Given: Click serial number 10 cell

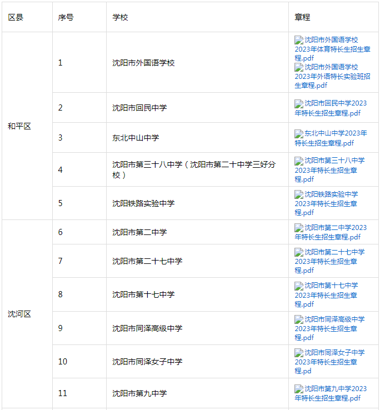Looking at the screenshot, I should click(x=79, y=361).
